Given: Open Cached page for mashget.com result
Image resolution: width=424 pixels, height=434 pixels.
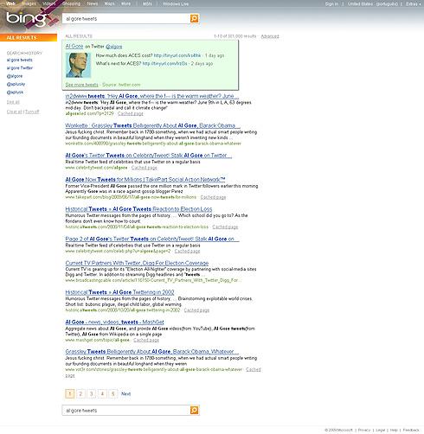Looking at the screenshot, I should tap(146, 341).
